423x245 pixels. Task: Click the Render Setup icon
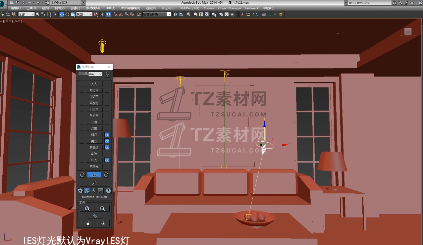coord(221,14)
